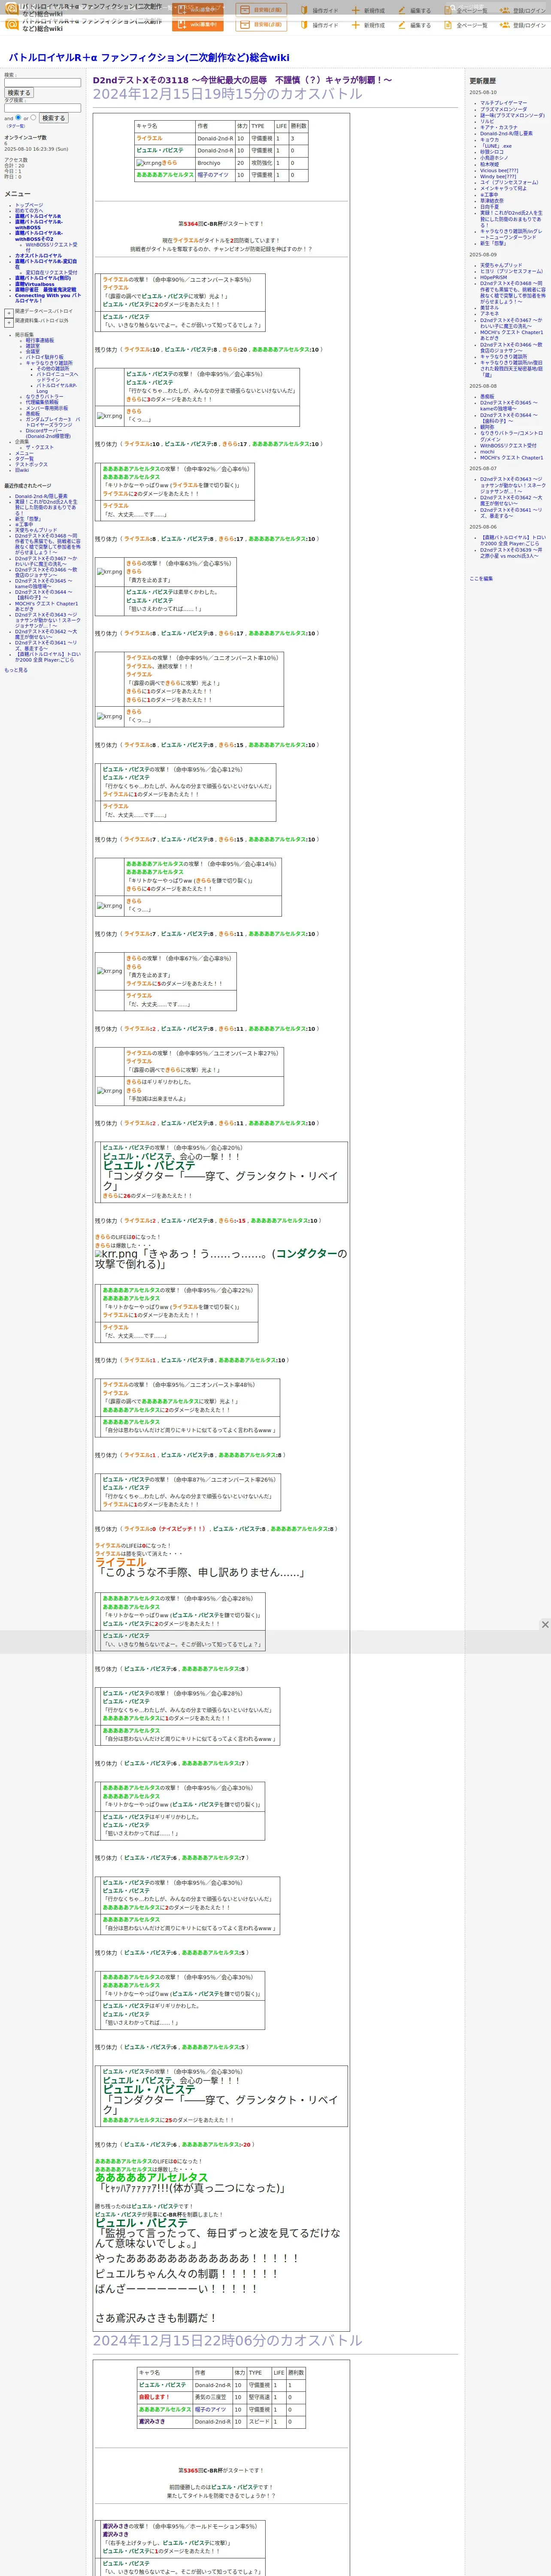Viewport: 551px width, 2576px height.
Task: Open 小鳥遊ホシノ history link
Action: click(x=494, y=158)
